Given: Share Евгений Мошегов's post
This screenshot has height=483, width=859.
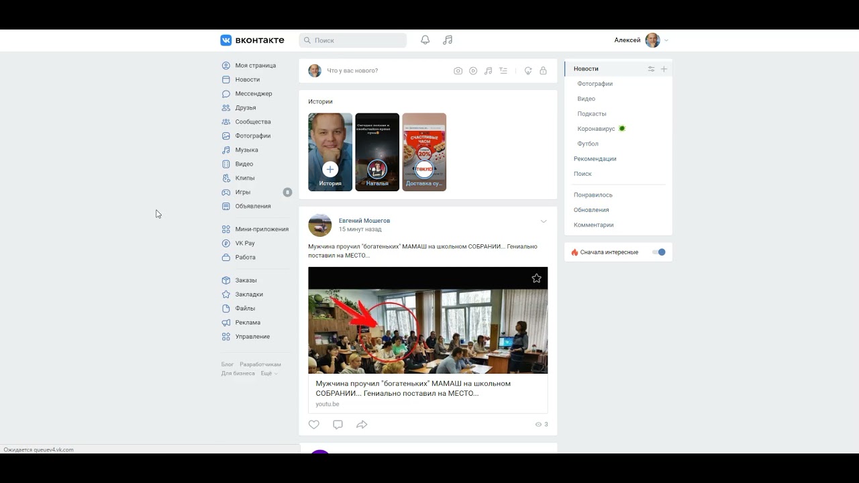Looking at the screenshot, I should pyautogui.click(x=362, y=425).
